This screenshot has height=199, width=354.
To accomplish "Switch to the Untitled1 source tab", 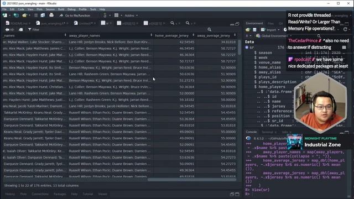I will pos(85,23).
